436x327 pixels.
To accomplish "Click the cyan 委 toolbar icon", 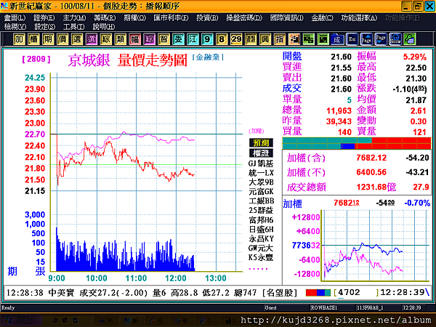I will coord(178,39).
